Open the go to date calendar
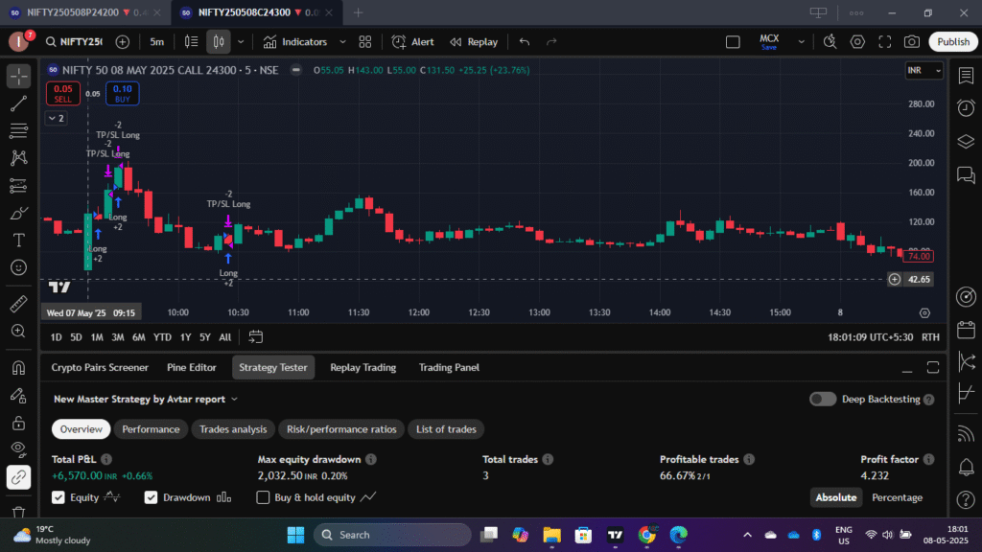The height and width of the screenshot is (552, 982). tap(255, 337)
